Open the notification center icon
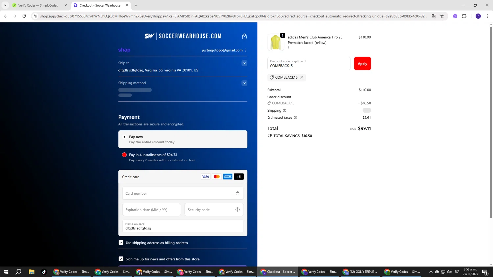493x277 pixels. tap(485, 272)
